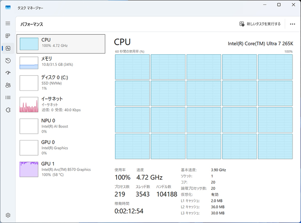
Task: Select the Performance page icon
Action: (x=8, y=48)
